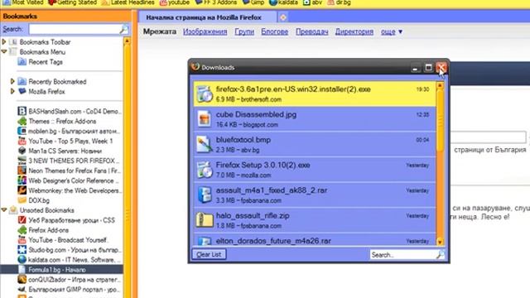
Task: Expand the Bookmarks Toolbar tree node
Action: tap(4, 42)
